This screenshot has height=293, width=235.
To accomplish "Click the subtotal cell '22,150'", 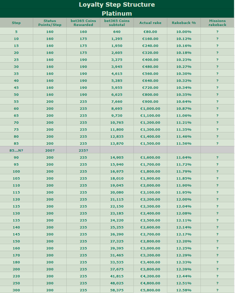I will (x=117, y=206).
